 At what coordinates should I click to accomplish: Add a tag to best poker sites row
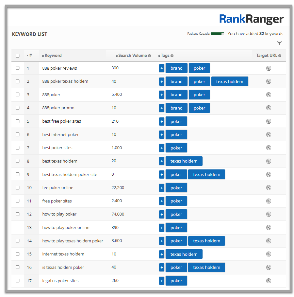tap(162, 148)
